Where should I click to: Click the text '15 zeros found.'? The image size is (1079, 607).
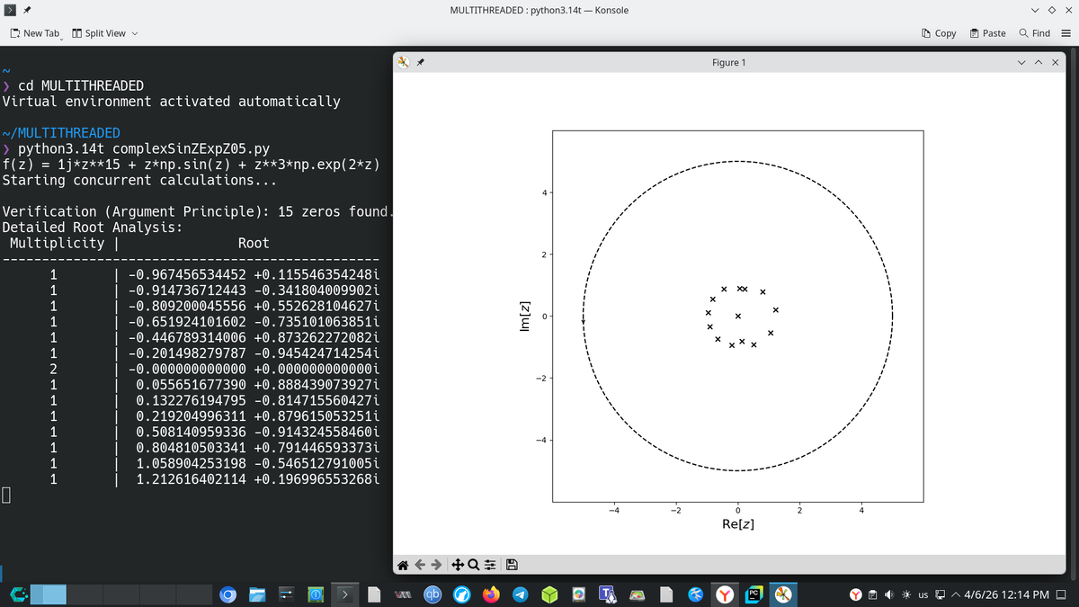point(334,212)
